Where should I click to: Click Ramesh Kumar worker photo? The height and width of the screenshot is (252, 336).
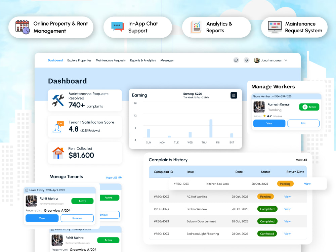point(259,107)
